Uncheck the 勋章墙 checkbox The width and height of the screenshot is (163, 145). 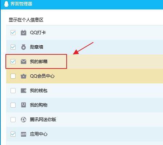click(13, 47)
